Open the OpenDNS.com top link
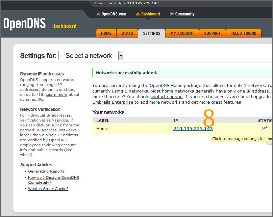Viewport: 273px width, 217px height. coord(114,14)
